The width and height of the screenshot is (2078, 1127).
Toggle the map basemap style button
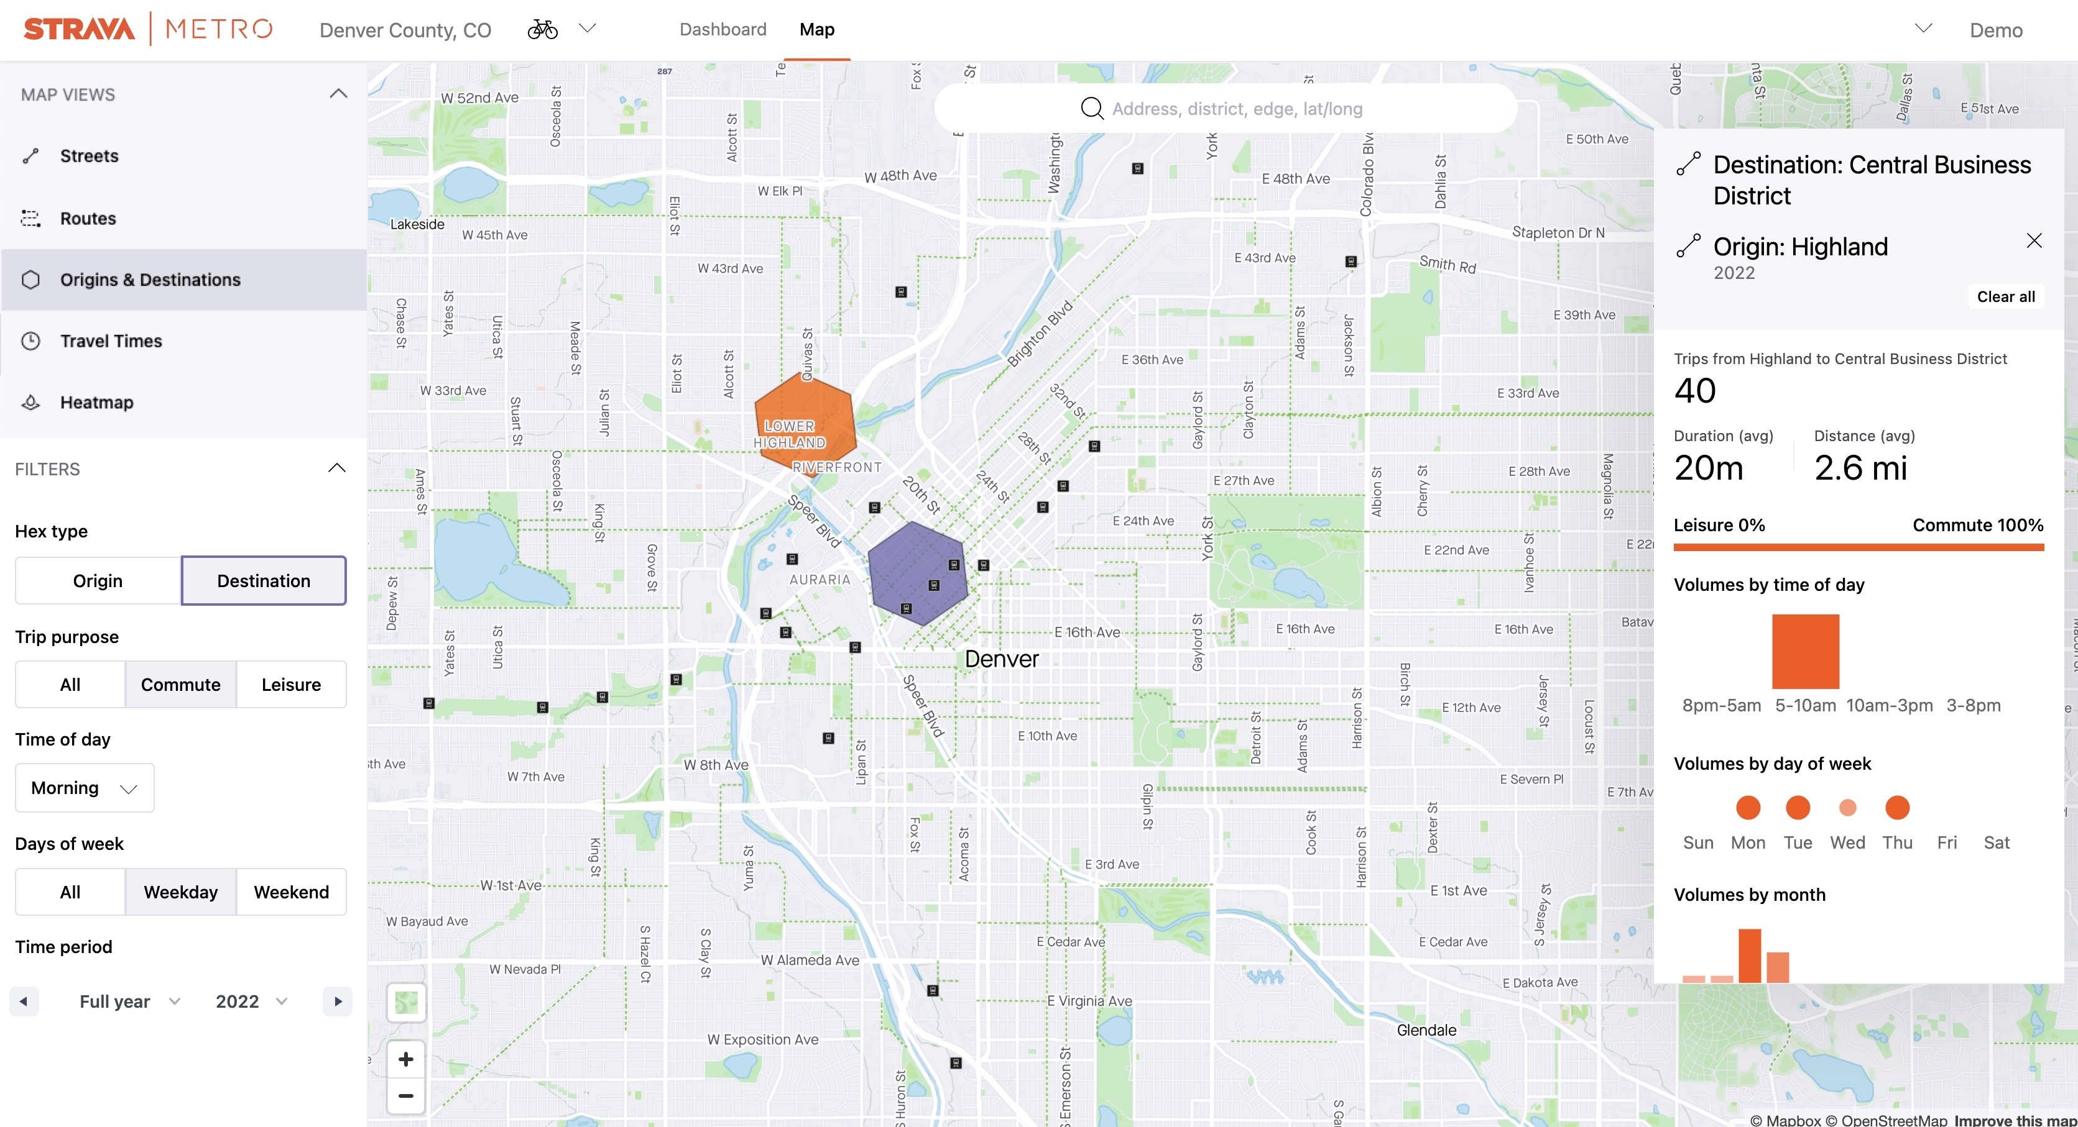(406, 1003)
